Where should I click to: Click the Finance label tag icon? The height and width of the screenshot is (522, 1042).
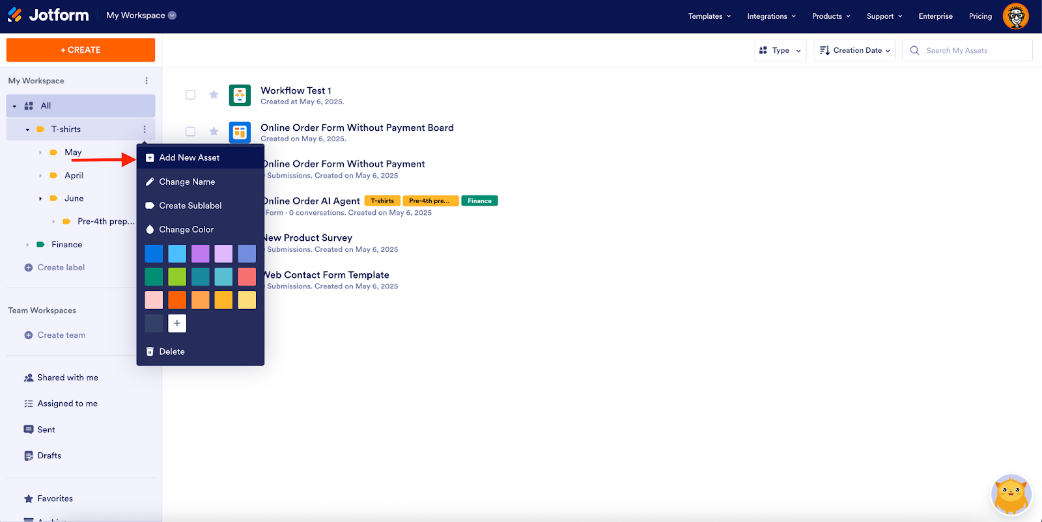(40, 245)
